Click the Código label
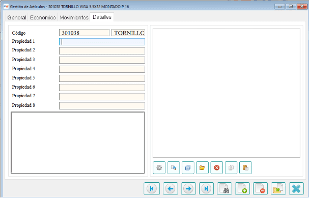This screenshot has width=309, height=198. (x=19, y=33)
